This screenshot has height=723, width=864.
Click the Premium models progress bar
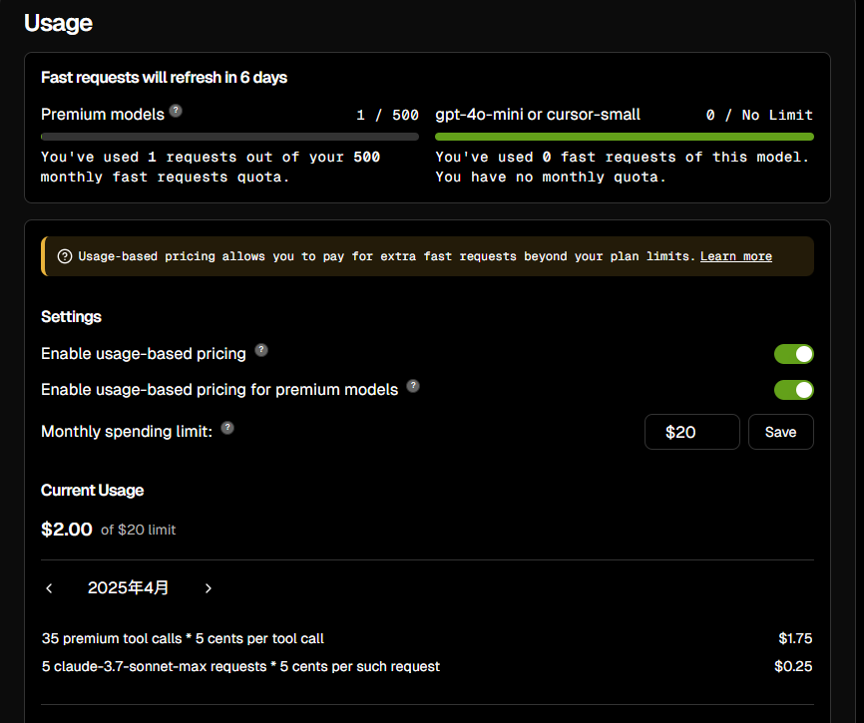point(229,137)
